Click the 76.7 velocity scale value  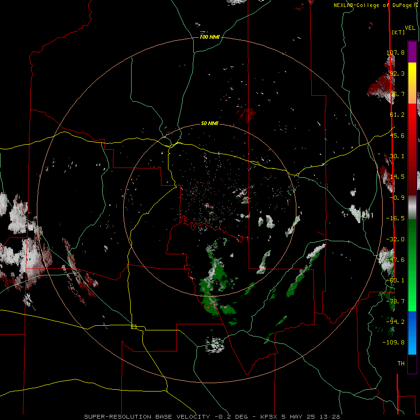click(x=397, y=94)
